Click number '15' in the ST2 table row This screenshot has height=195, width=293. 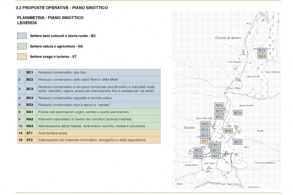click(x=21, y=140)
